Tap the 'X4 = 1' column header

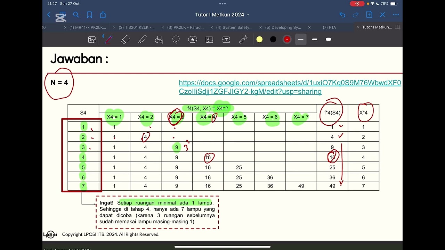pos(114,117)
